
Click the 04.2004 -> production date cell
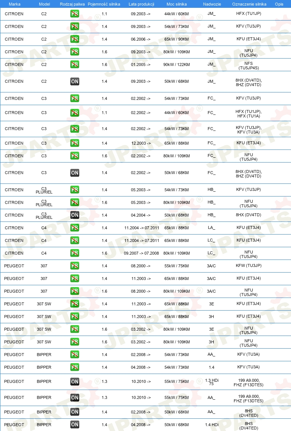click(141, 215)
